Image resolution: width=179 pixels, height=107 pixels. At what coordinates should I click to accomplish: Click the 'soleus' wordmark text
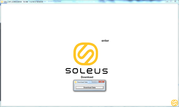click(87, 71)
